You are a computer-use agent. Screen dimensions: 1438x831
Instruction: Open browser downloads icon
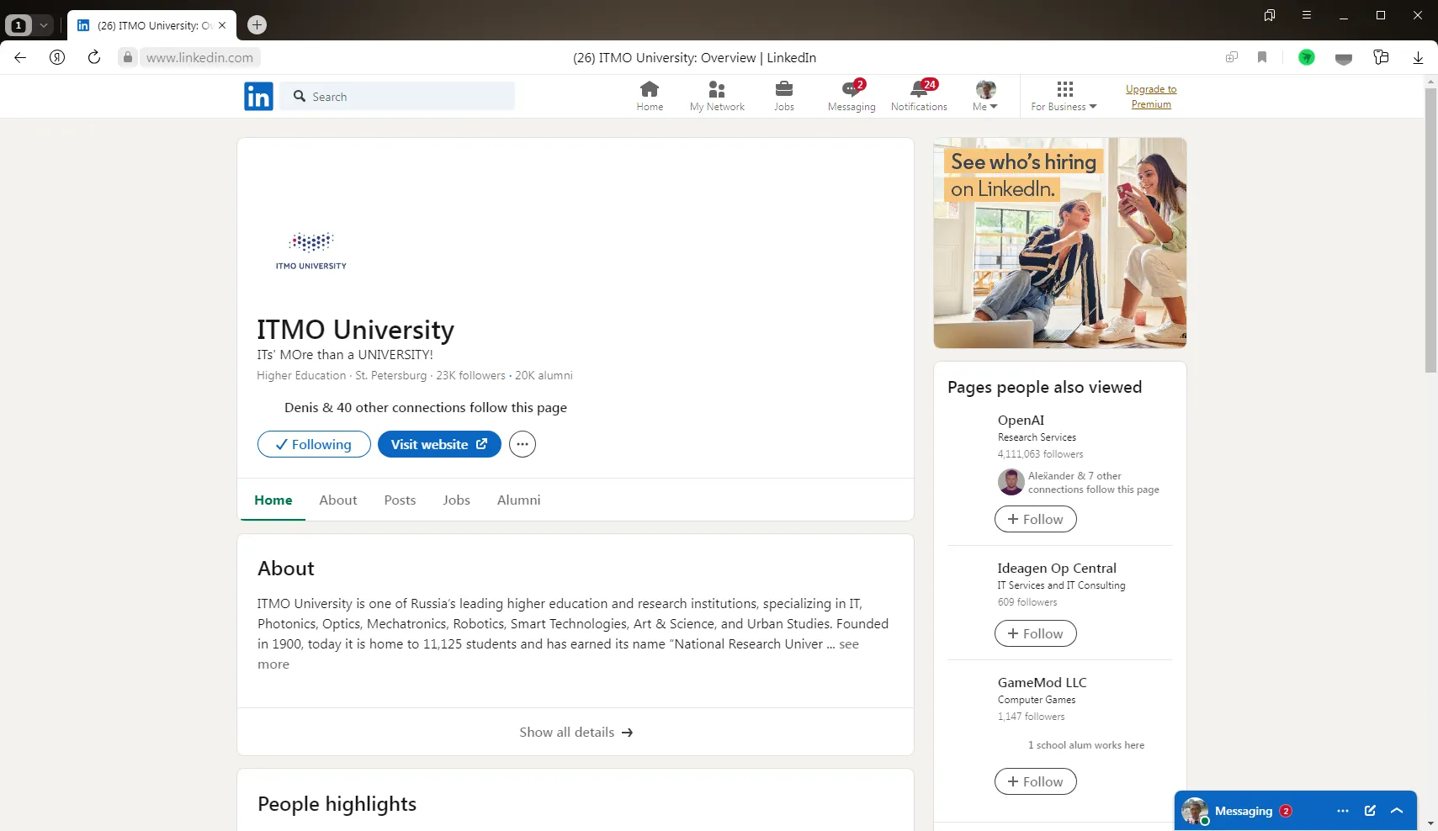pos(1418,57)
